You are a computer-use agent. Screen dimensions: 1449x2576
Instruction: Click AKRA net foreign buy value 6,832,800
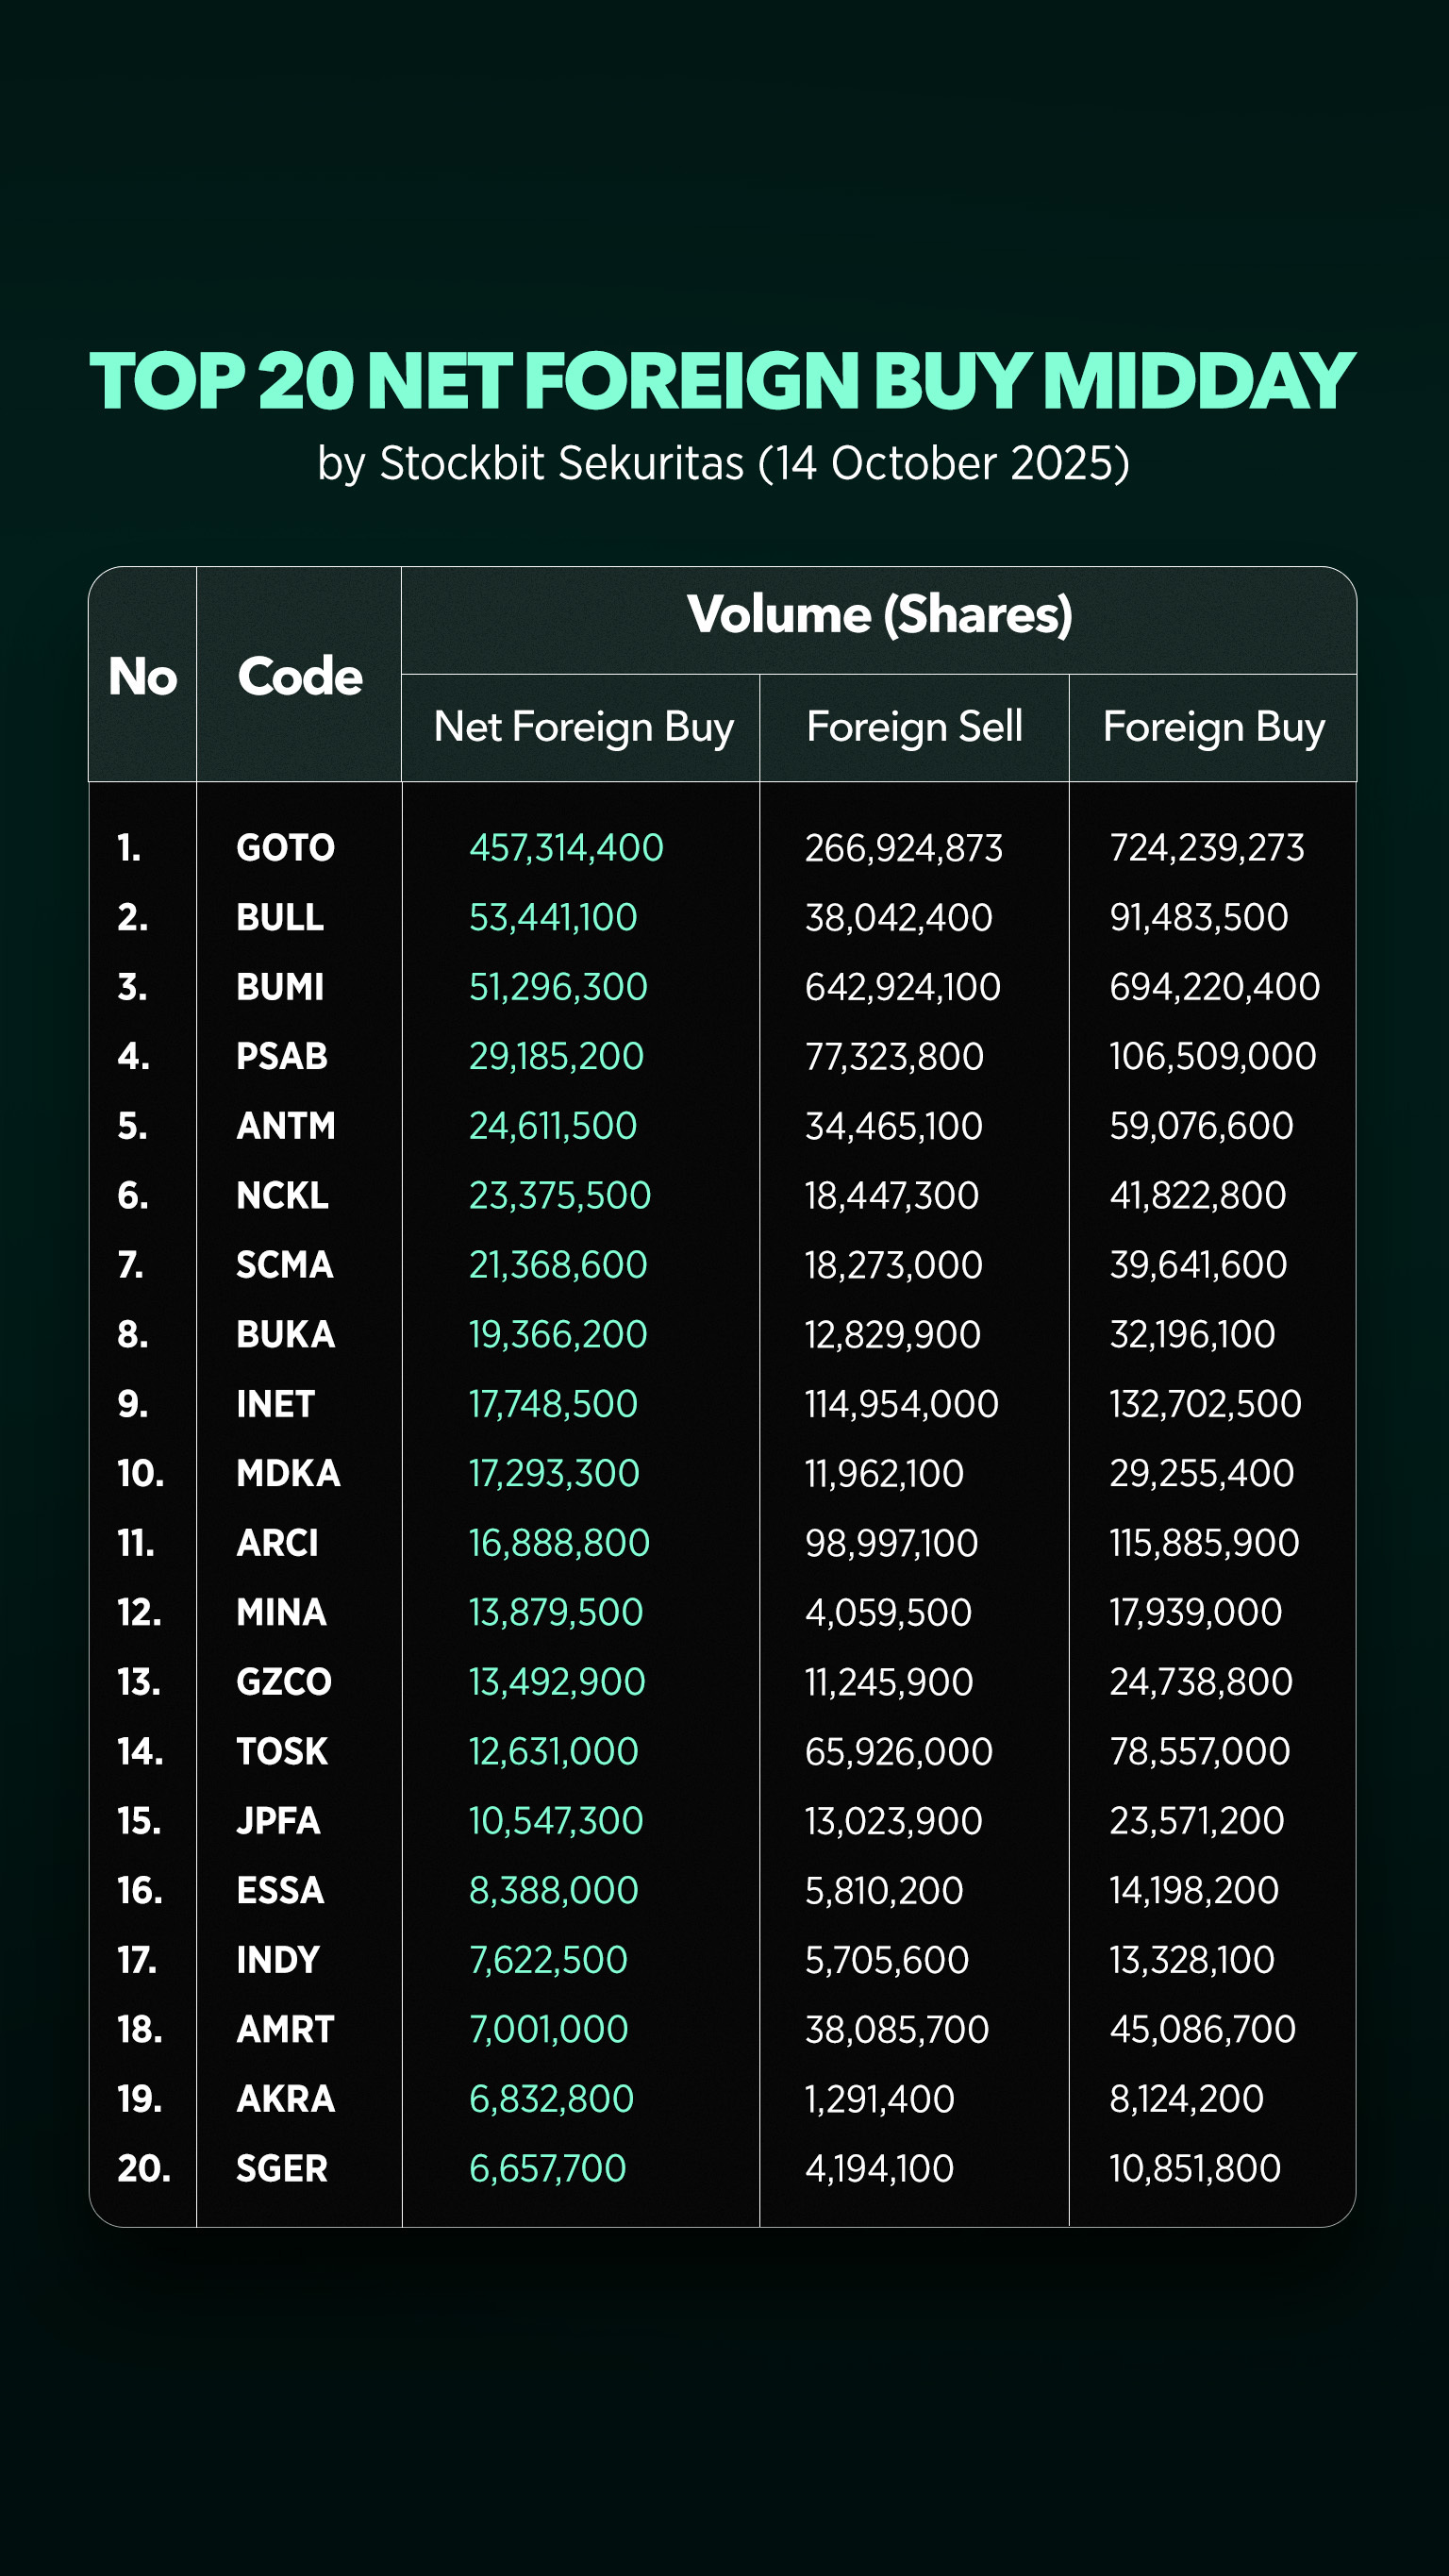click(551, 2098)
